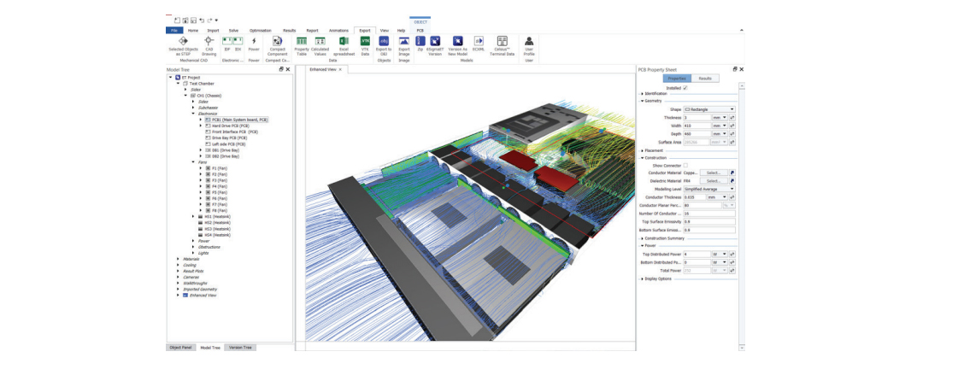Undock the PCB Property Sheet panel
964x375 pixels.
click(x=735, y=69)
